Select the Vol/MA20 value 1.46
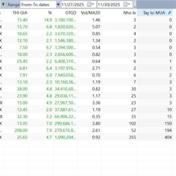This screenshot has width=176, height=176. tap(96, 20)
